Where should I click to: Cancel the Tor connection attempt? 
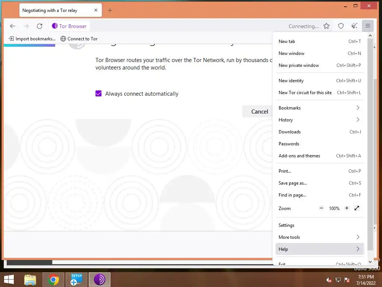point(260,111)
